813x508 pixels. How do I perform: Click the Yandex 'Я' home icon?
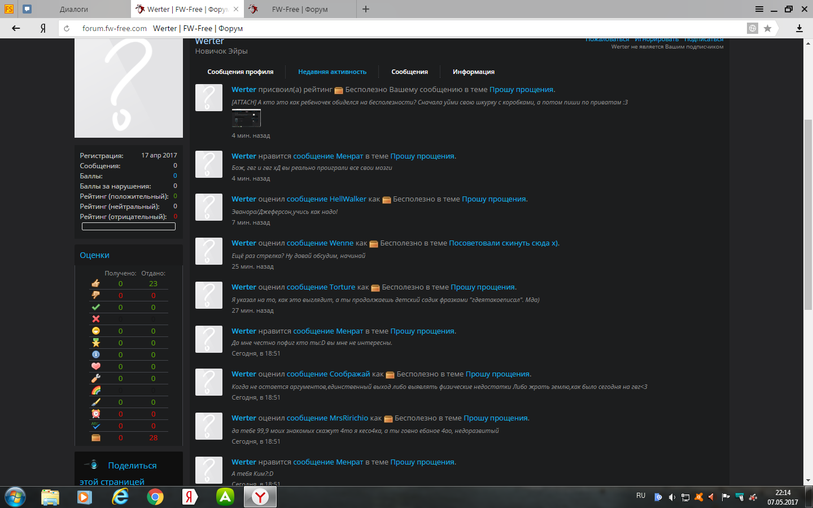tap(43, 28)
